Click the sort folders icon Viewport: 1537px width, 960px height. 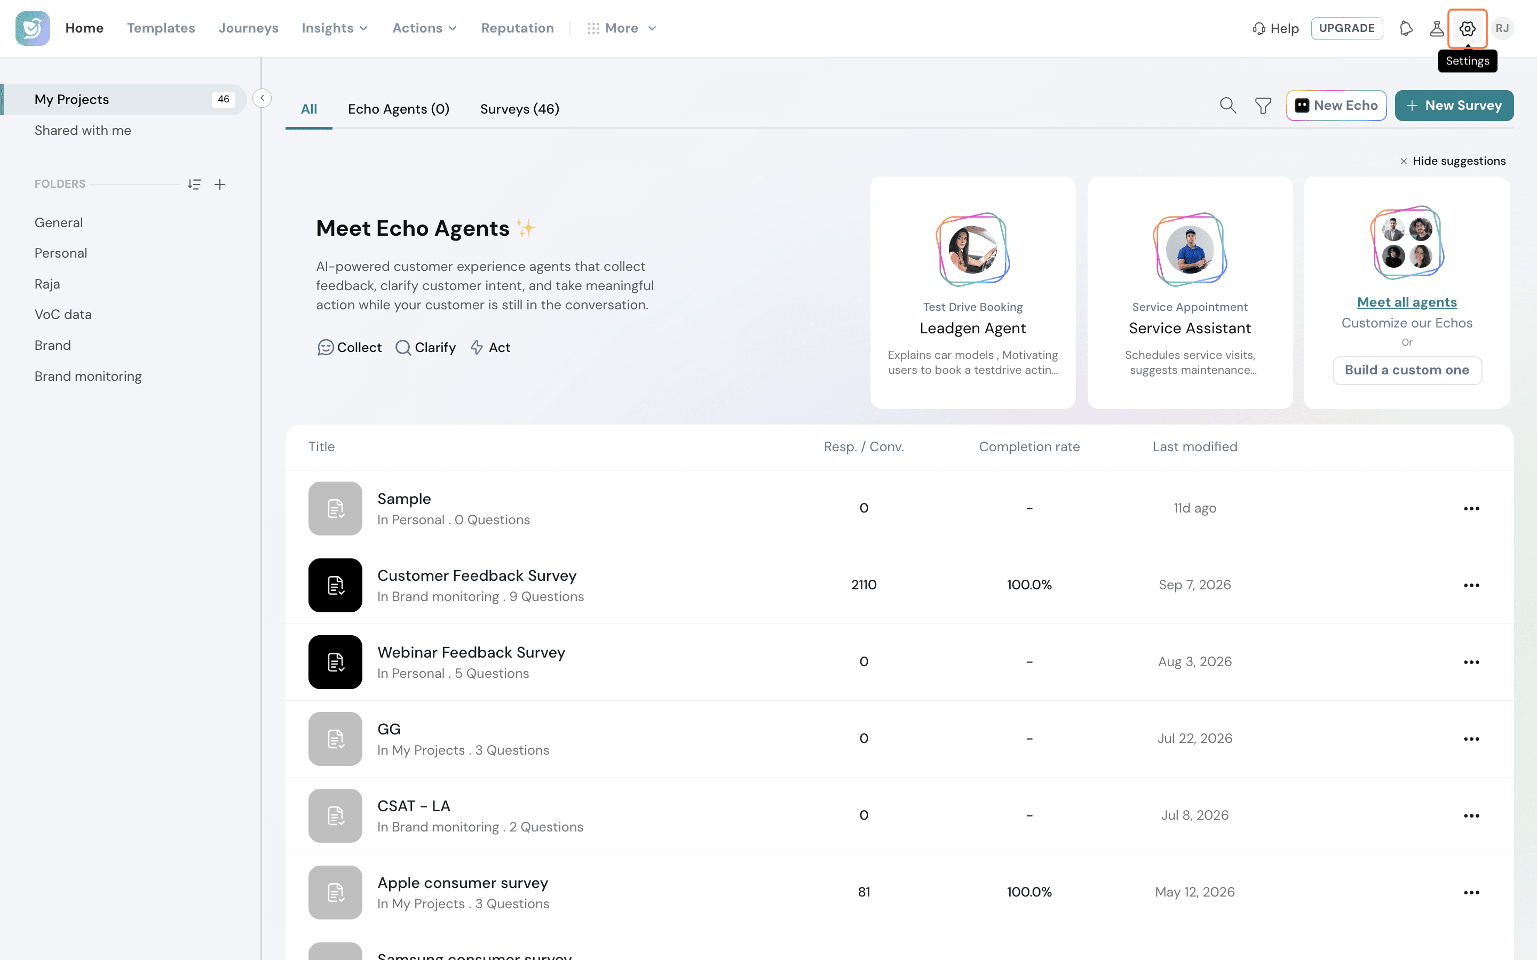(x=194, y=184)
